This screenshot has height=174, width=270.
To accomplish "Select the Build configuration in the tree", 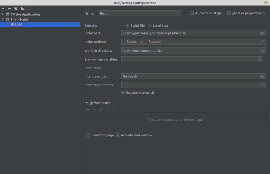I will [40, 24].
